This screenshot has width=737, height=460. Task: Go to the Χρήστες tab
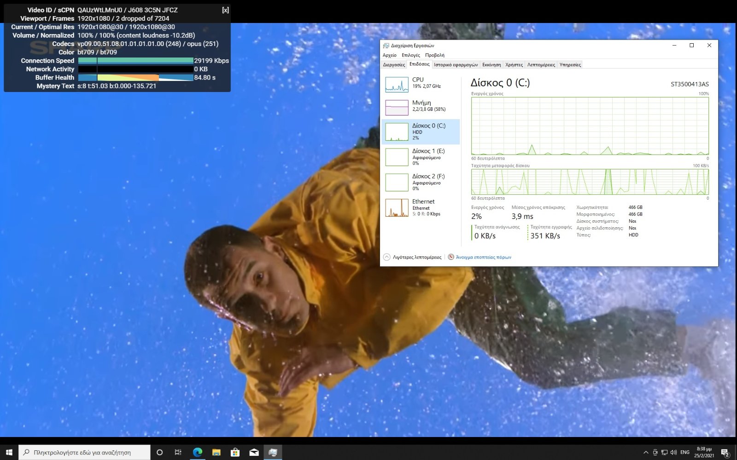coord(514,65)
